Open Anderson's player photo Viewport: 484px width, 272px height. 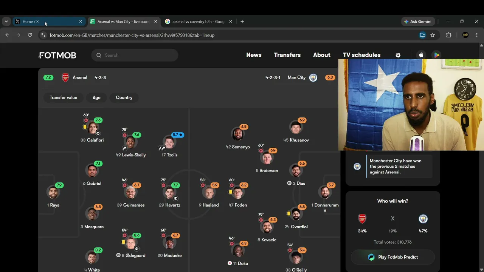click(267, 158)
